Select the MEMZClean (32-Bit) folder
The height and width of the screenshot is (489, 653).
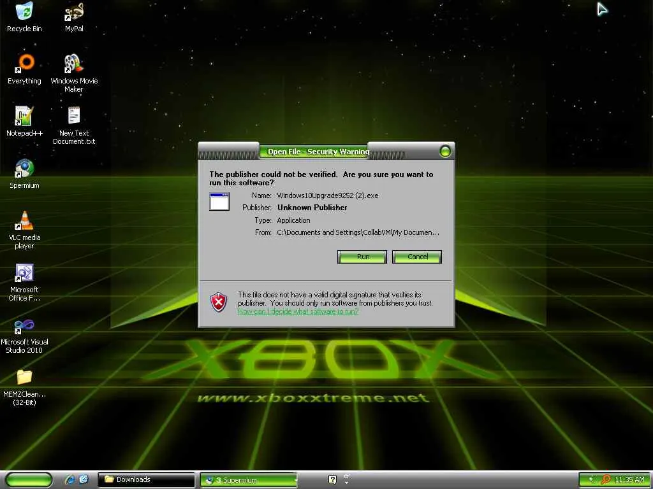[24, 388]
